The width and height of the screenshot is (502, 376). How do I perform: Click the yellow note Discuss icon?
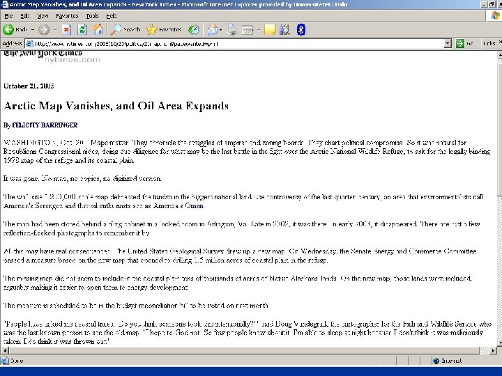(270, 30)
